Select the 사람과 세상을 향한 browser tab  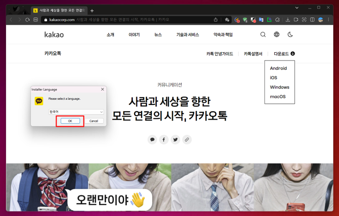tap(59, 11)
